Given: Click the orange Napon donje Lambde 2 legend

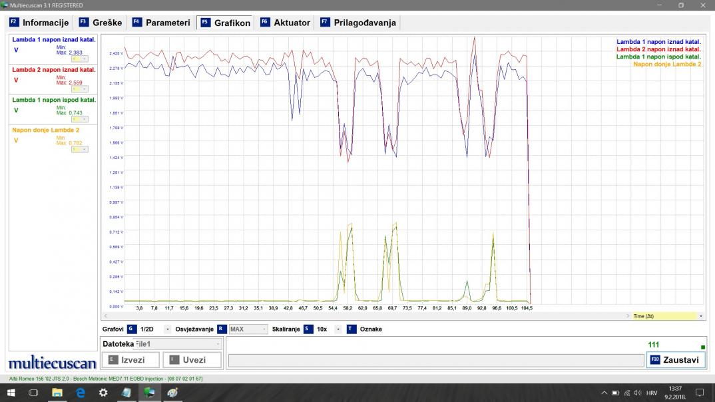Looking at the screenshot, I should [x=667, y=65].
